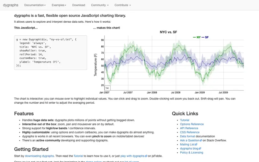Viewport: 259px width, 162px height.
Task: Open the Download nav item
Action: (x=79, y=5)
